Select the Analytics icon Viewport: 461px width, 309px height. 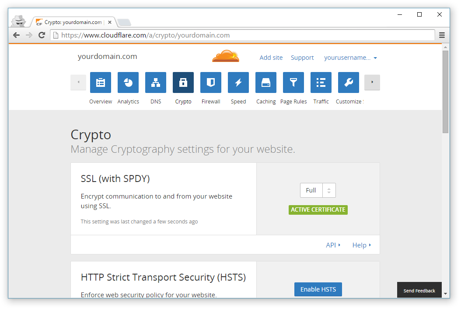(128, 82)
